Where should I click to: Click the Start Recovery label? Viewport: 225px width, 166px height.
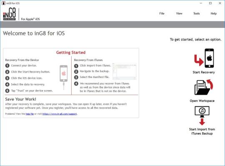coord(204,72)
